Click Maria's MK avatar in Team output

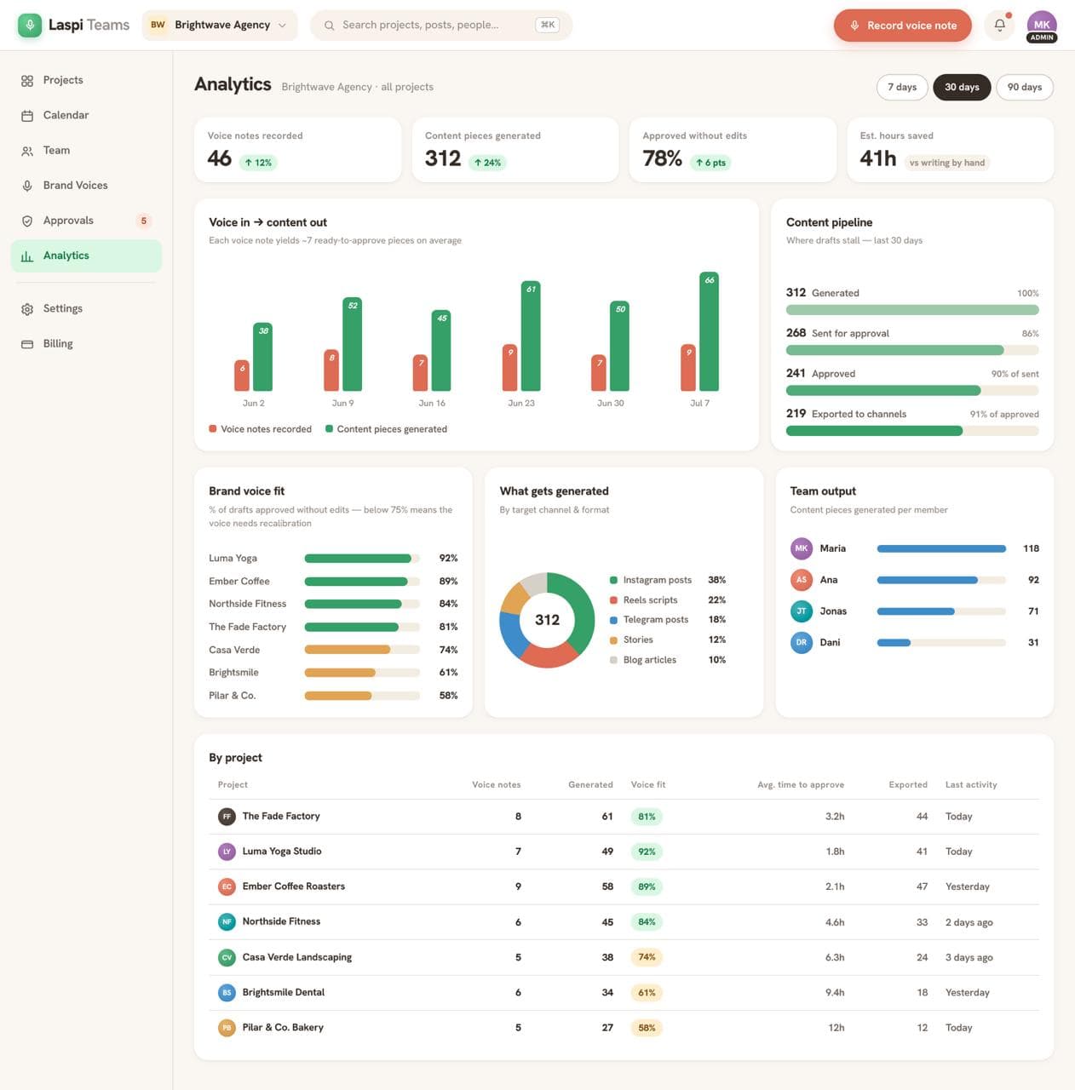click(x=802, y=548)
